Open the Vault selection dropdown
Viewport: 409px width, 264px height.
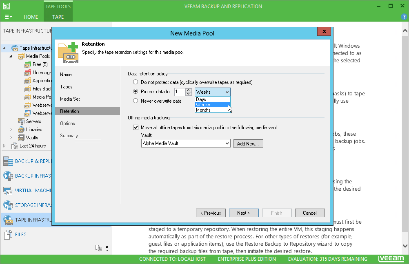click(227, 143)
